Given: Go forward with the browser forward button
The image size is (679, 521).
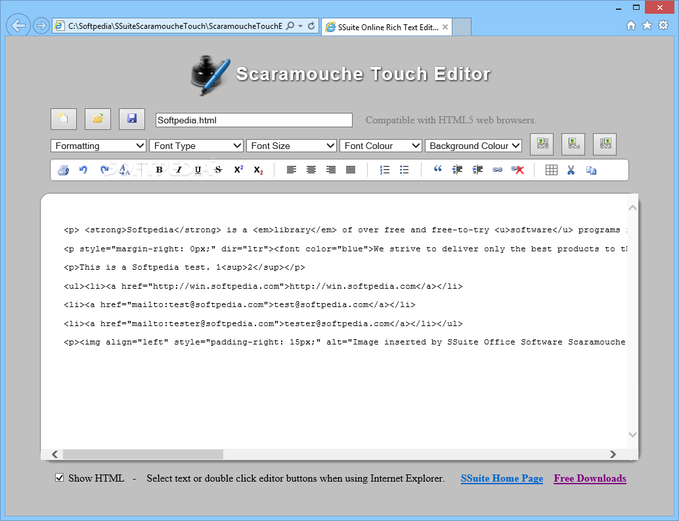Looking at the screenshot, I should pos(41,26).
